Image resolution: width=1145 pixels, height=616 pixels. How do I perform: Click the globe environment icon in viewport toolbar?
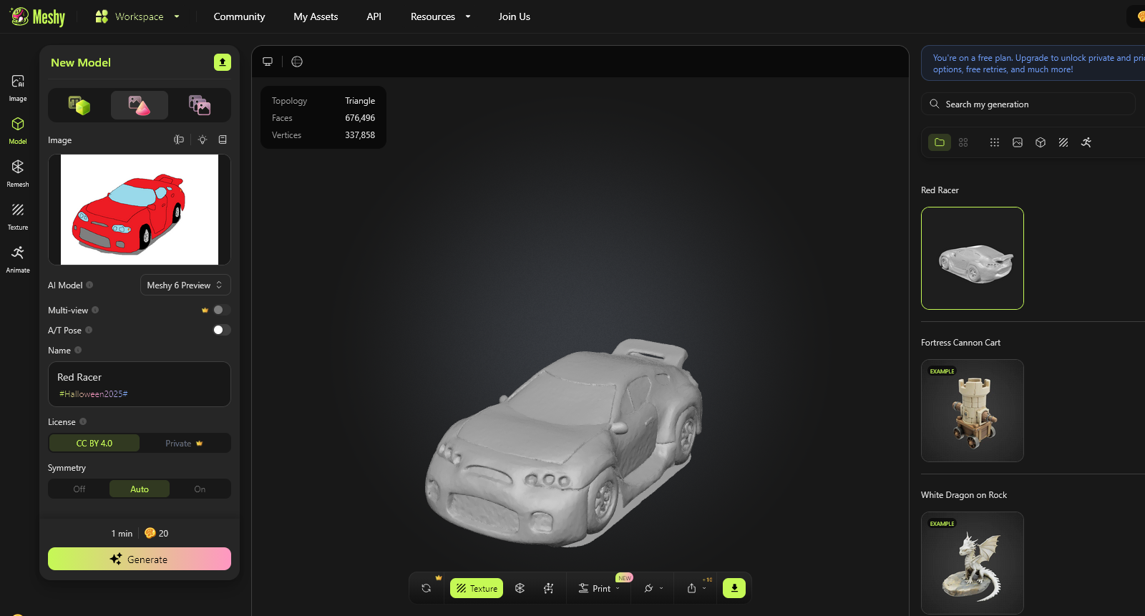coord(297,62)
